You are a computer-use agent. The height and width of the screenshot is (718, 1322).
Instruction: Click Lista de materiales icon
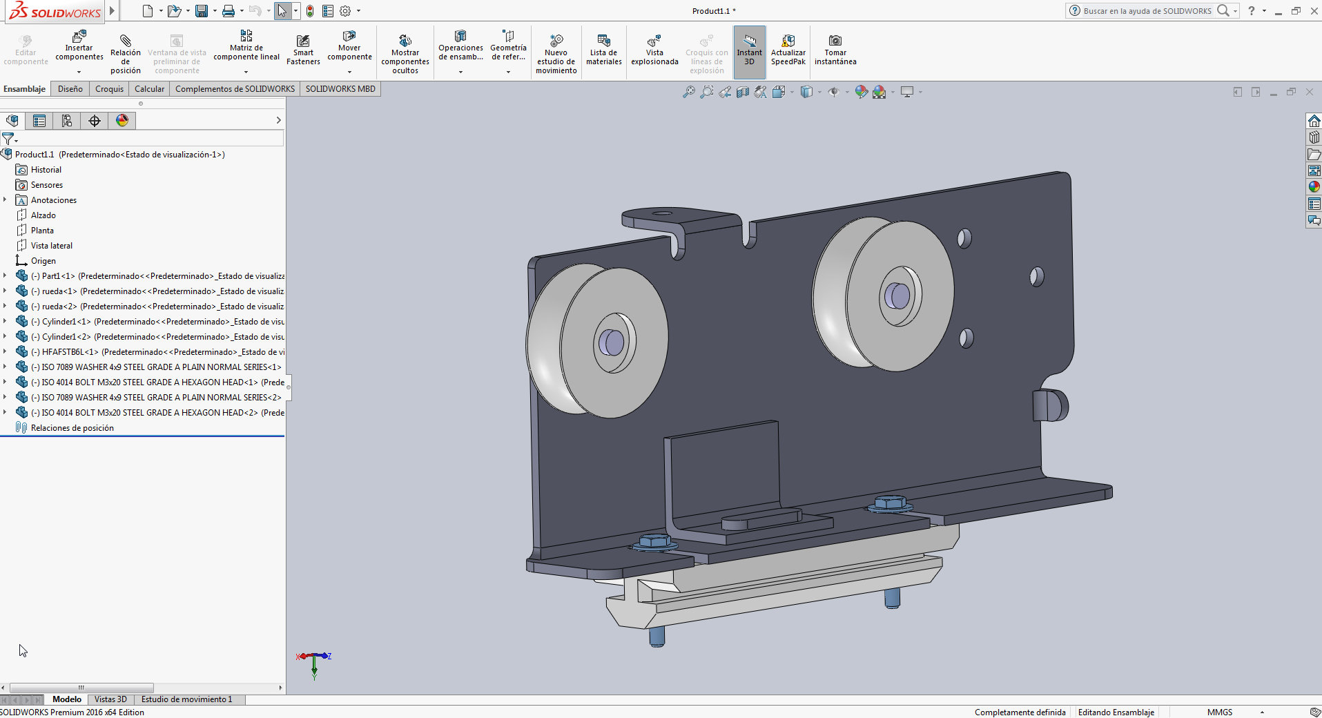click(x=603, y=41)
